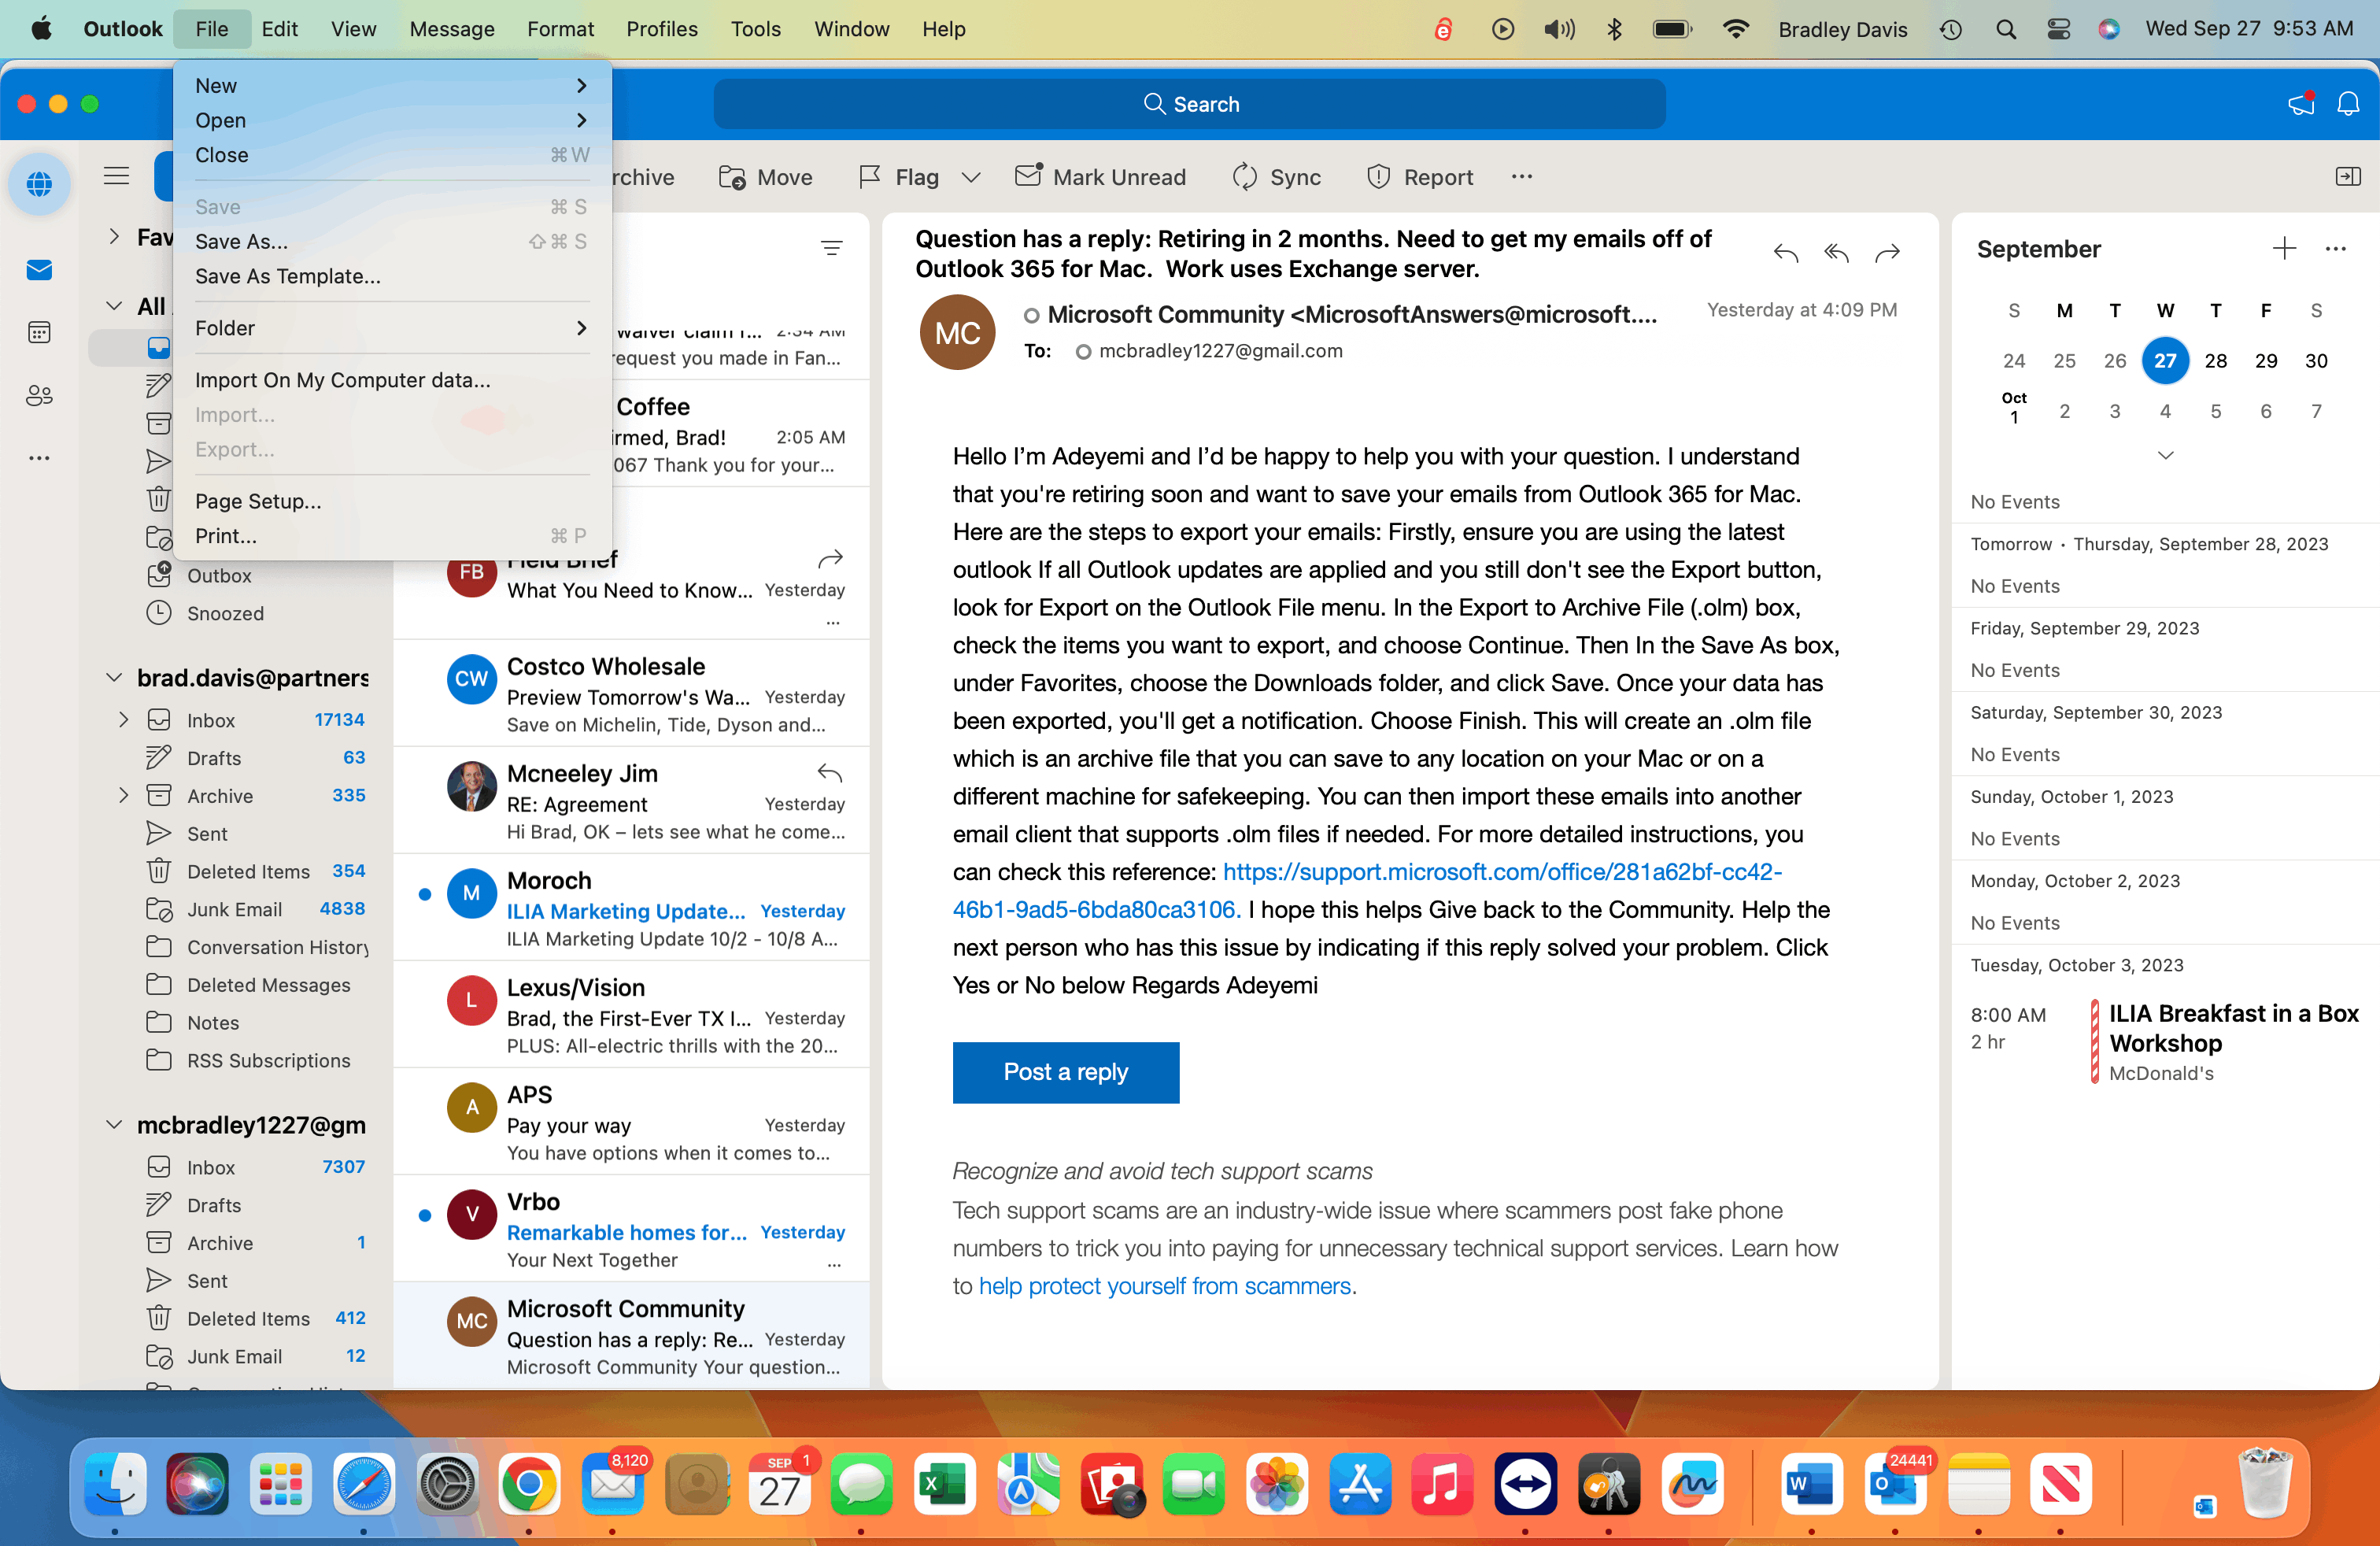
Task: Flag the selected message
Action: click(899, 177)
